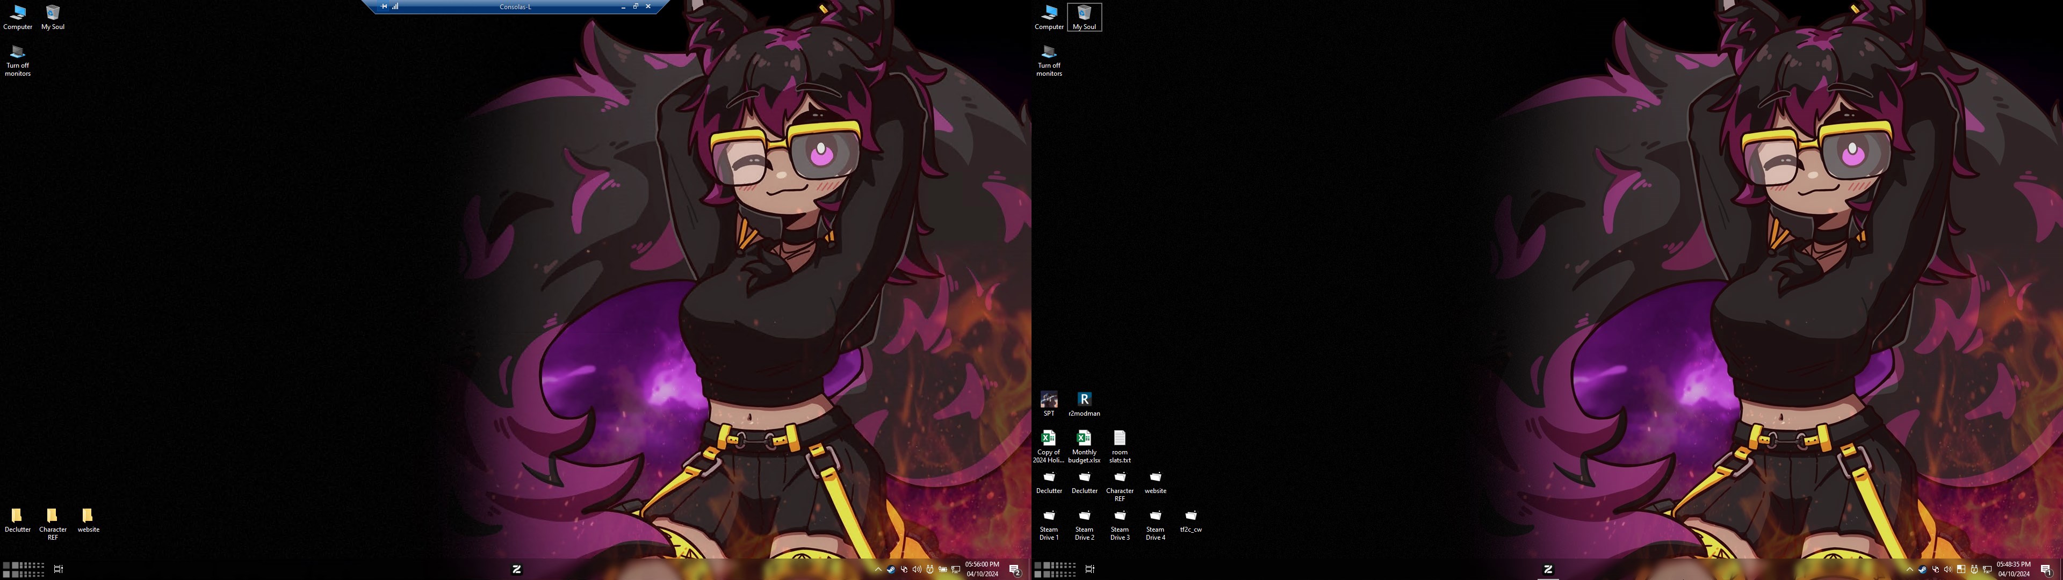Click the Z app on the 05:56:00 PM taskbar

(x=516, y=570)
